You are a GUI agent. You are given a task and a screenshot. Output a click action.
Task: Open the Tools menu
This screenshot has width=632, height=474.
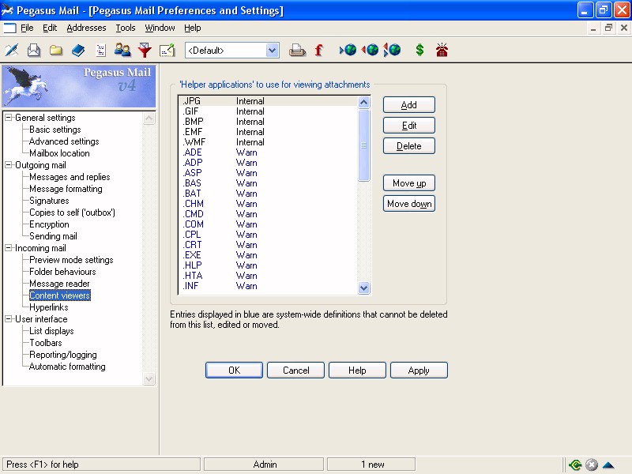(x=126, y=28)
